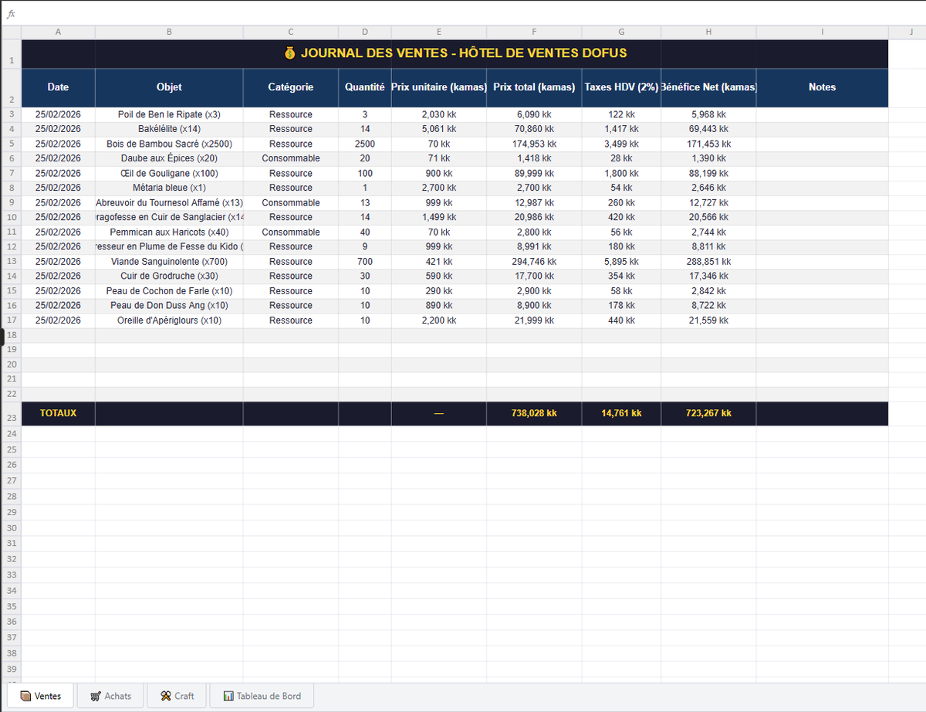This screenshot has width=926, height=712.
Task: Select column C header
Action: pyautogui.click(x=291, y=32)
